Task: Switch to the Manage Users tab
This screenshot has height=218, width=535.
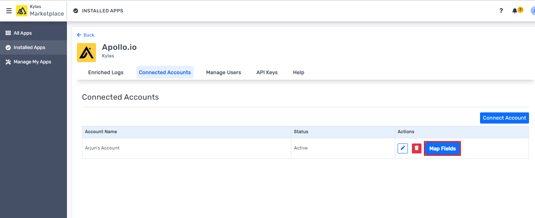Action: pos(223,73)
